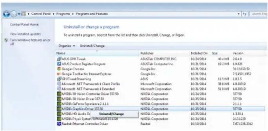Screen dimensions: 268x131
Task: Click the NVIDIA 3D Vision Controller Driver icon
Action: tap(59, 94)
